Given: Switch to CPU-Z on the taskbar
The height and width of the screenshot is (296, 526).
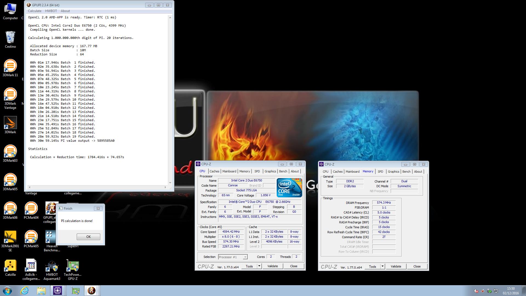Looking at the screenshot, I should [x=58, y=291].
